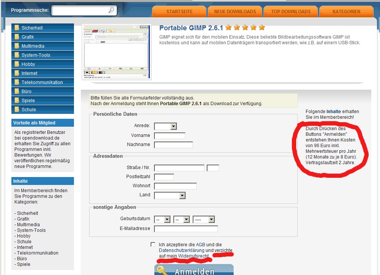Screen dimensions: 380x275
Task: Click the 'Persönliche Daten' section label
Action: [115, 114]
